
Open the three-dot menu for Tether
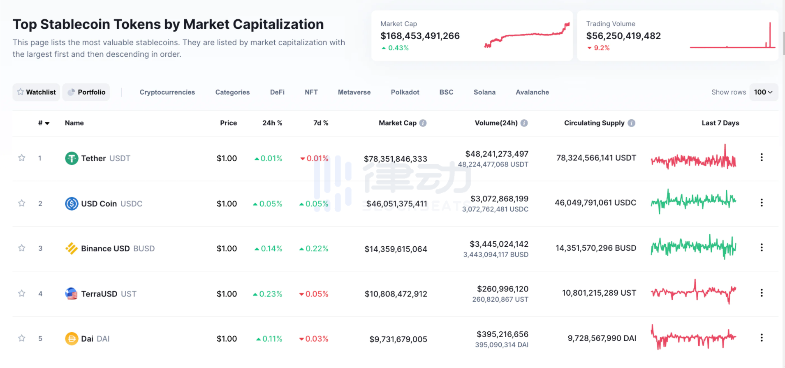(762, 157)
